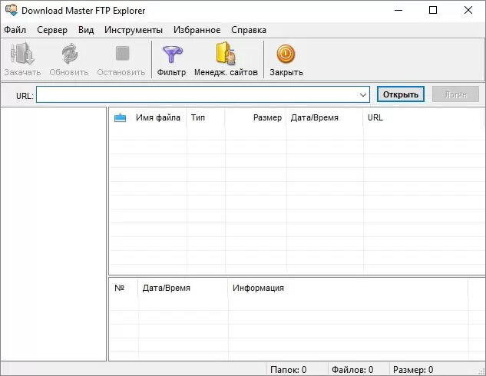Sort by Размер column header

tap(267, 117)
